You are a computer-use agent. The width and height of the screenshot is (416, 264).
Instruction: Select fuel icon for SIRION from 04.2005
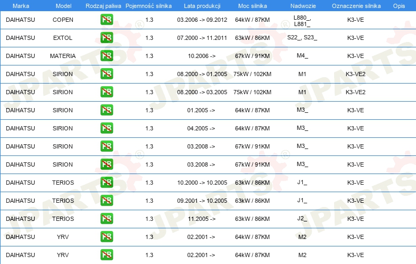click(106, 128)
